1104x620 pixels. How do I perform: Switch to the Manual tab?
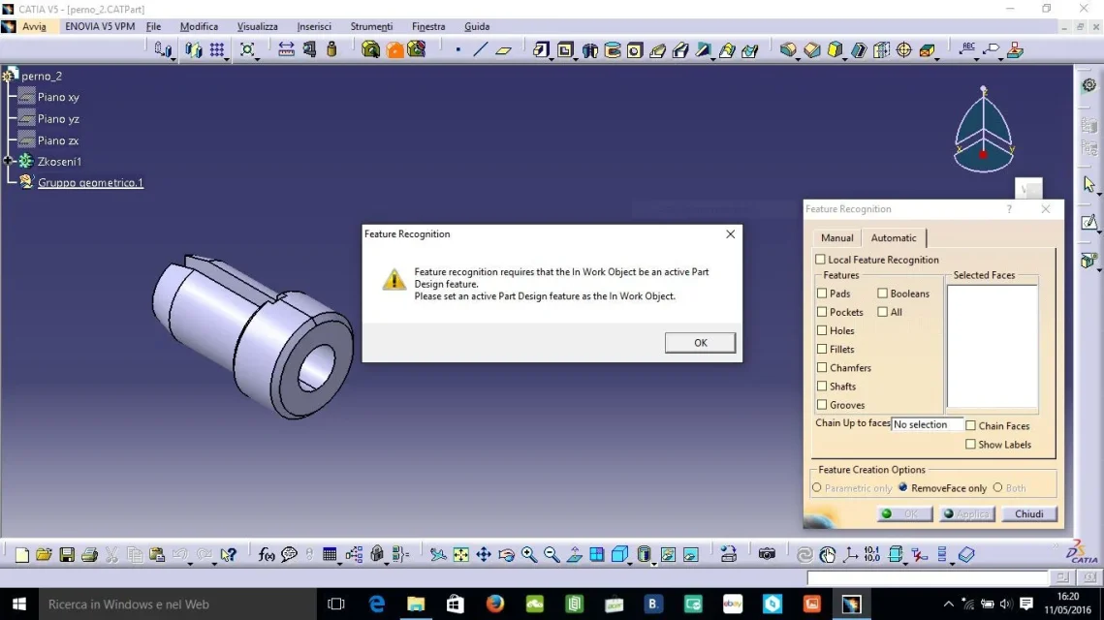(836, 238)
